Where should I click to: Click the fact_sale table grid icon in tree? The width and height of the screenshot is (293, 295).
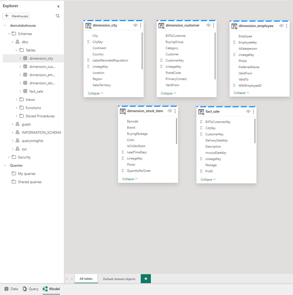[x=25, y=91]
